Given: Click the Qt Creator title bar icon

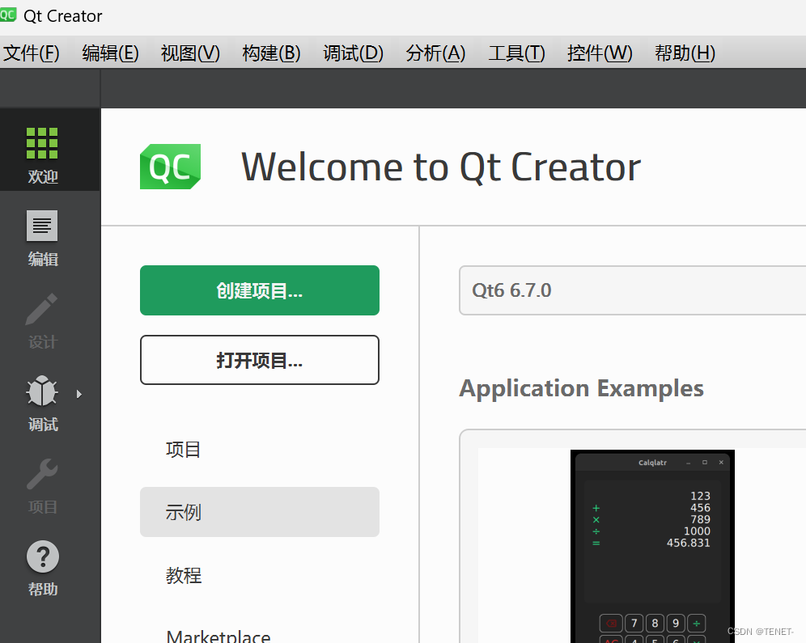Looking at the screenshot, I should (8, 15).
